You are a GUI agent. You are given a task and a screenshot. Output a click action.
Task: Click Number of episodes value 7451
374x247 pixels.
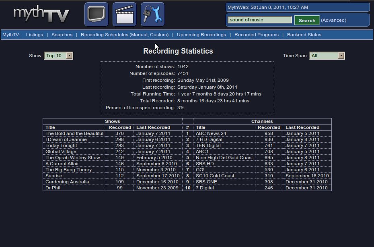[183, 73]
